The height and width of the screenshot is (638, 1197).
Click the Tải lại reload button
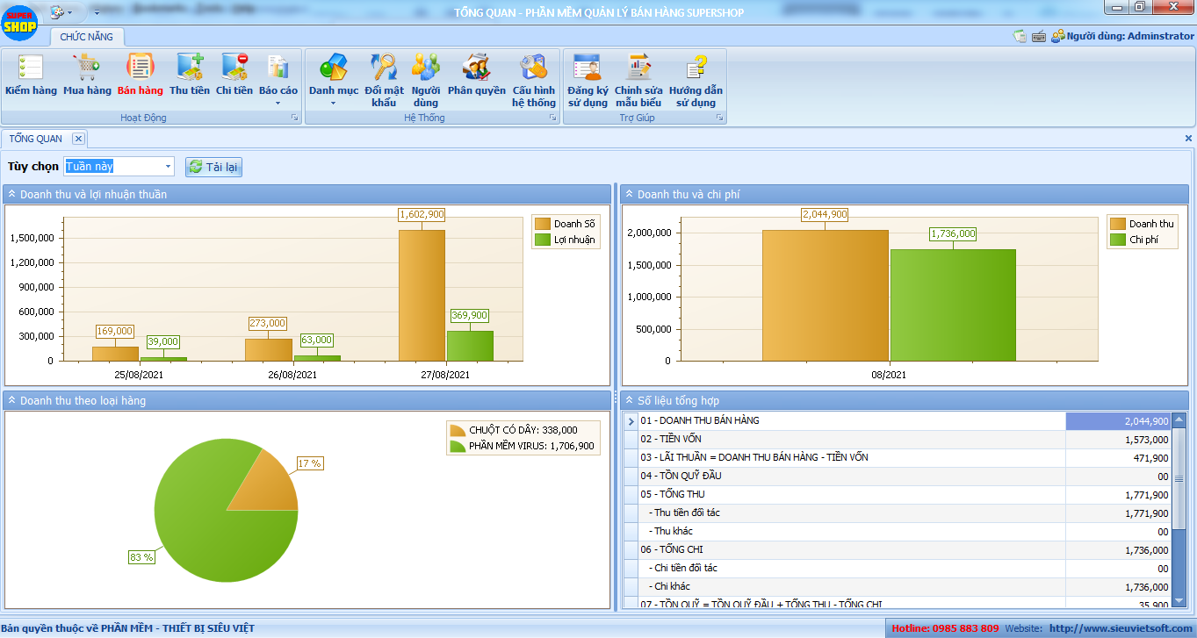click(x=213, y=167)
